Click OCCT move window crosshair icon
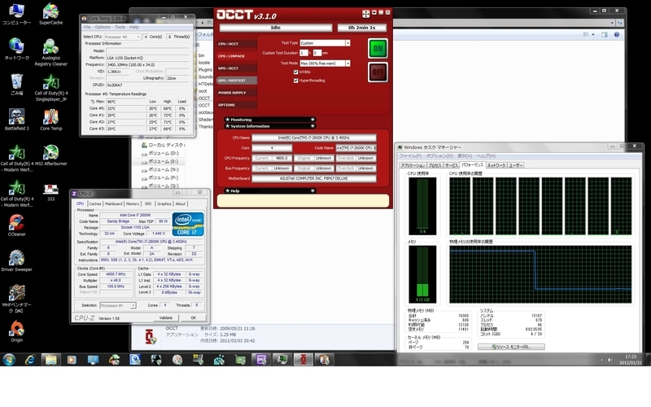This screenshot has height=407, width=651. pyautogui.click(x=365, y=14)
